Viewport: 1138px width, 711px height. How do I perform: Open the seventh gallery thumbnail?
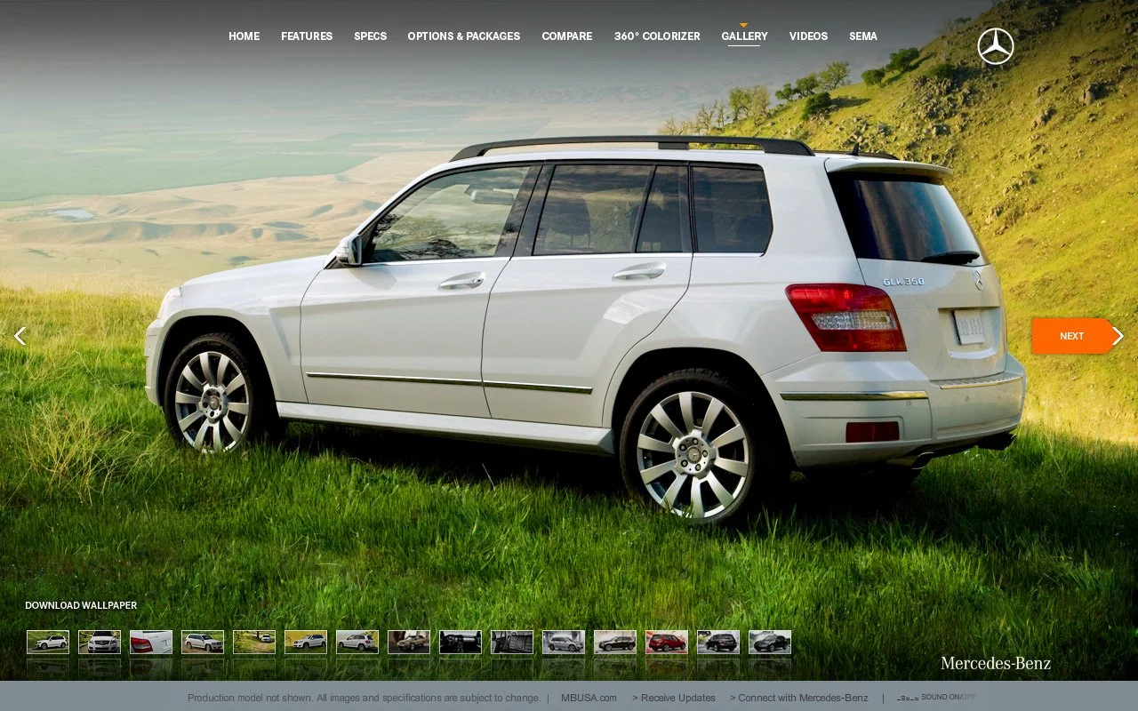(x=357, y=642)
